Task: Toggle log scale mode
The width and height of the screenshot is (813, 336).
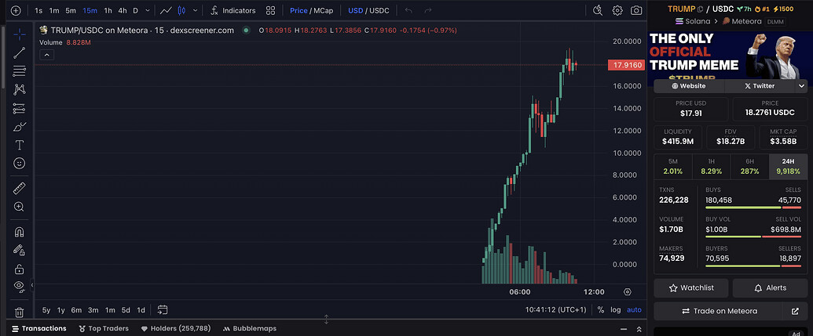Action: pos(616,309)
